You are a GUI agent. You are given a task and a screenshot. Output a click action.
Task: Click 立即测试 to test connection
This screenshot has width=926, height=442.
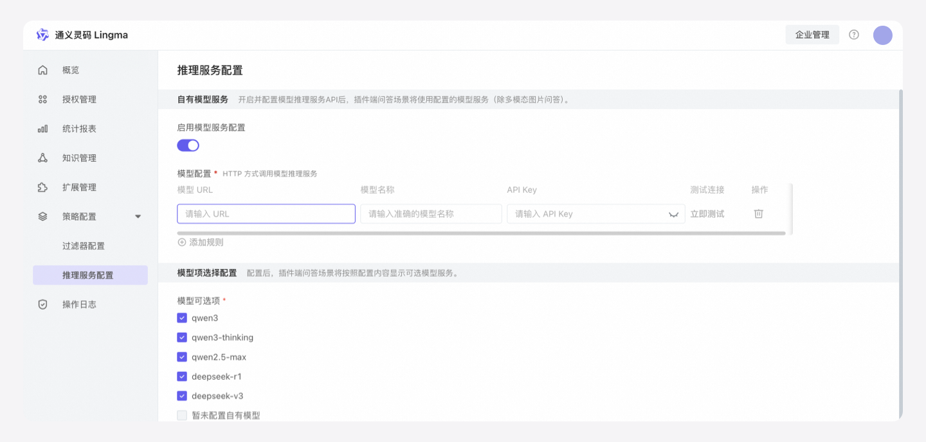707,214
